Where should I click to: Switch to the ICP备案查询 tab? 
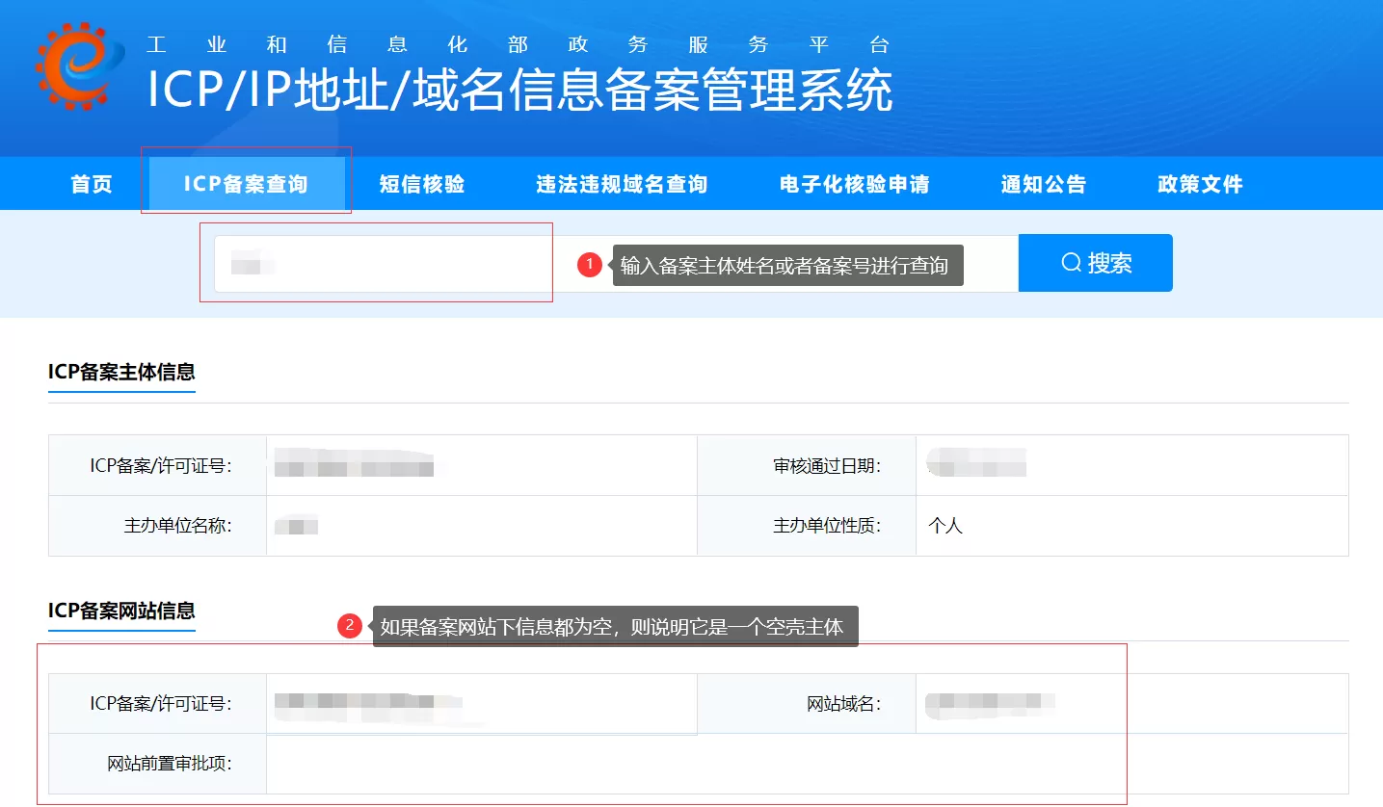click(246, 183)
